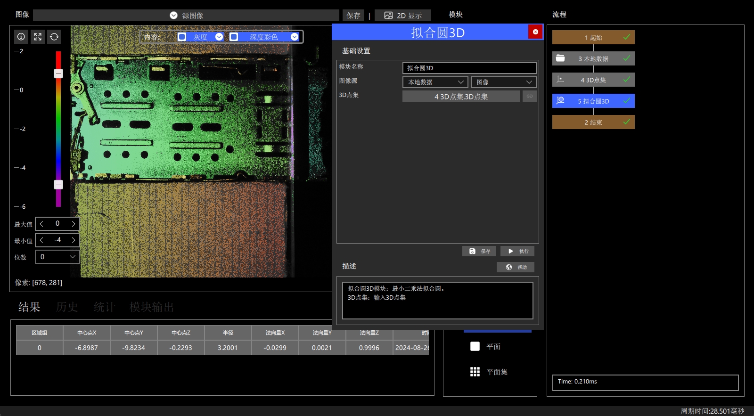Click the 执行 run button

[x=517, y=251]
